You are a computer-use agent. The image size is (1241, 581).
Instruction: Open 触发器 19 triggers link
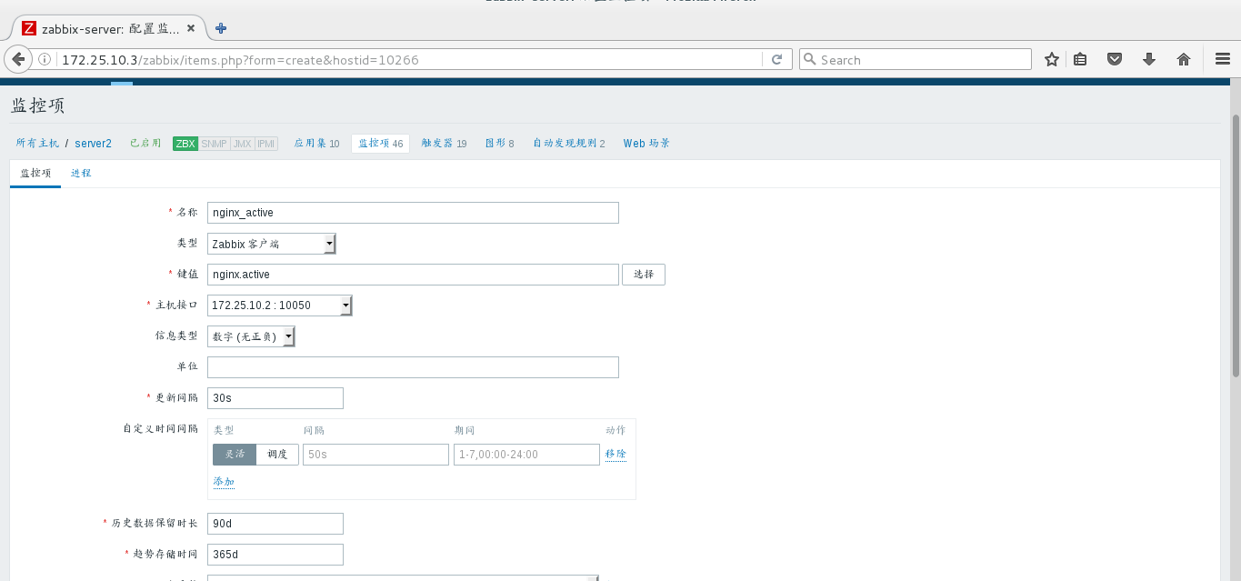click(445, 144)
